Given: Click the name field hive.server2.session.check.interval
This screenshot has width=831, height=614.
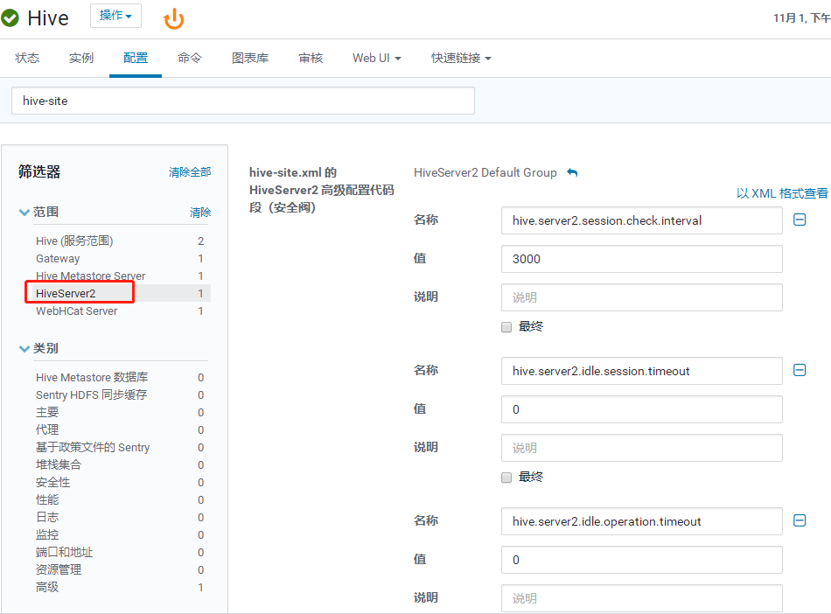Looking at the screenshot, I should 642,220.
